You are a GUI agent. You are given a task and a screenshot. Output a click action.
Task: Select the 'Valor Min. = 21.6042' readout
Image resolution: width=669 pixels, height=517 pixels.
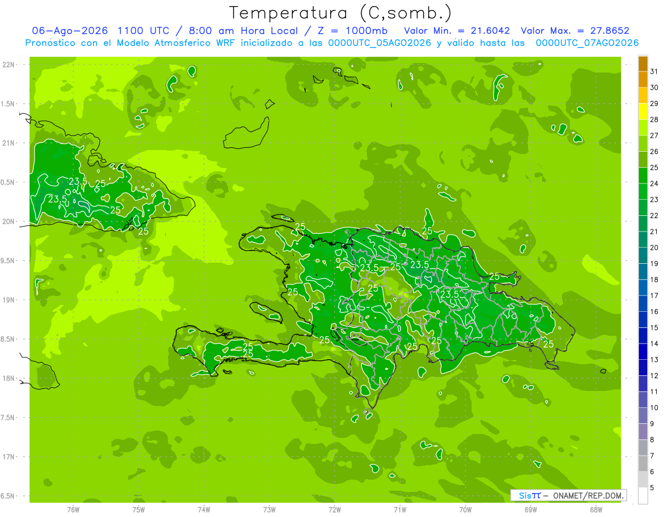point(456,31)
